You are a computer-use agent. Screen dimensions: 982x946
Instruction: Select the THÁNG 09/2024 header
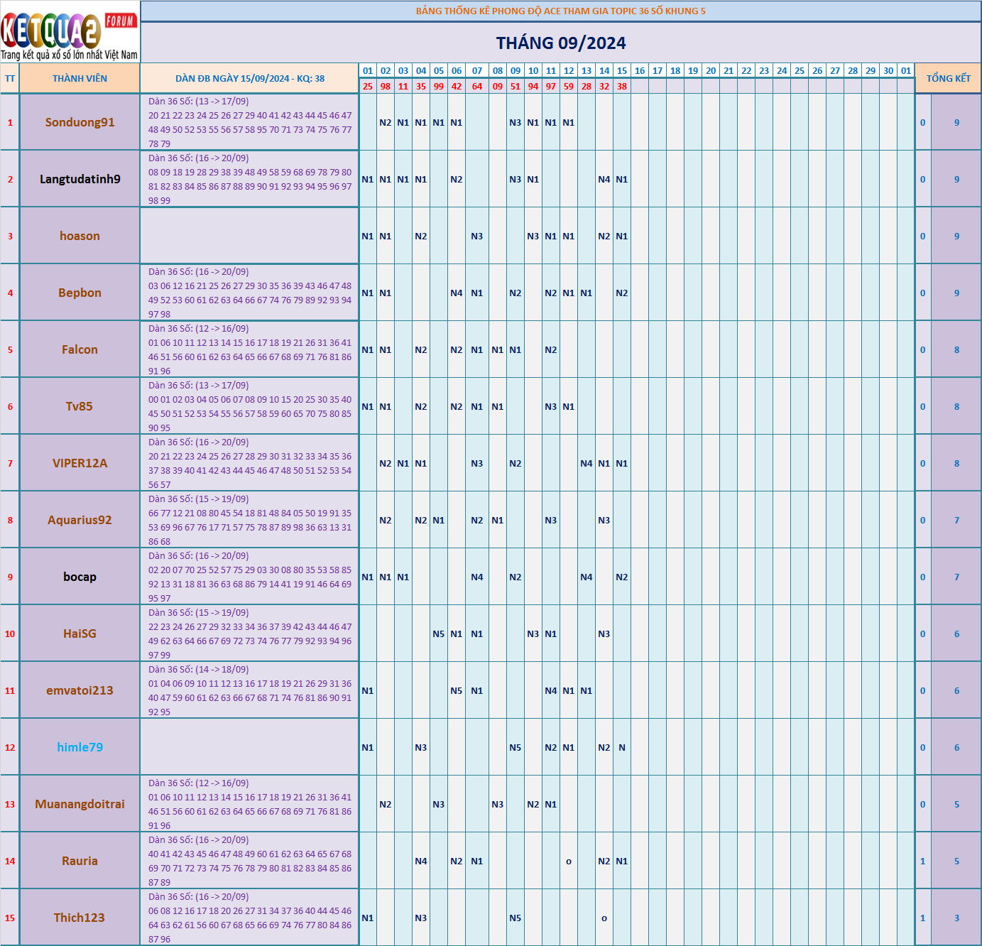click(x=560, y=43)
